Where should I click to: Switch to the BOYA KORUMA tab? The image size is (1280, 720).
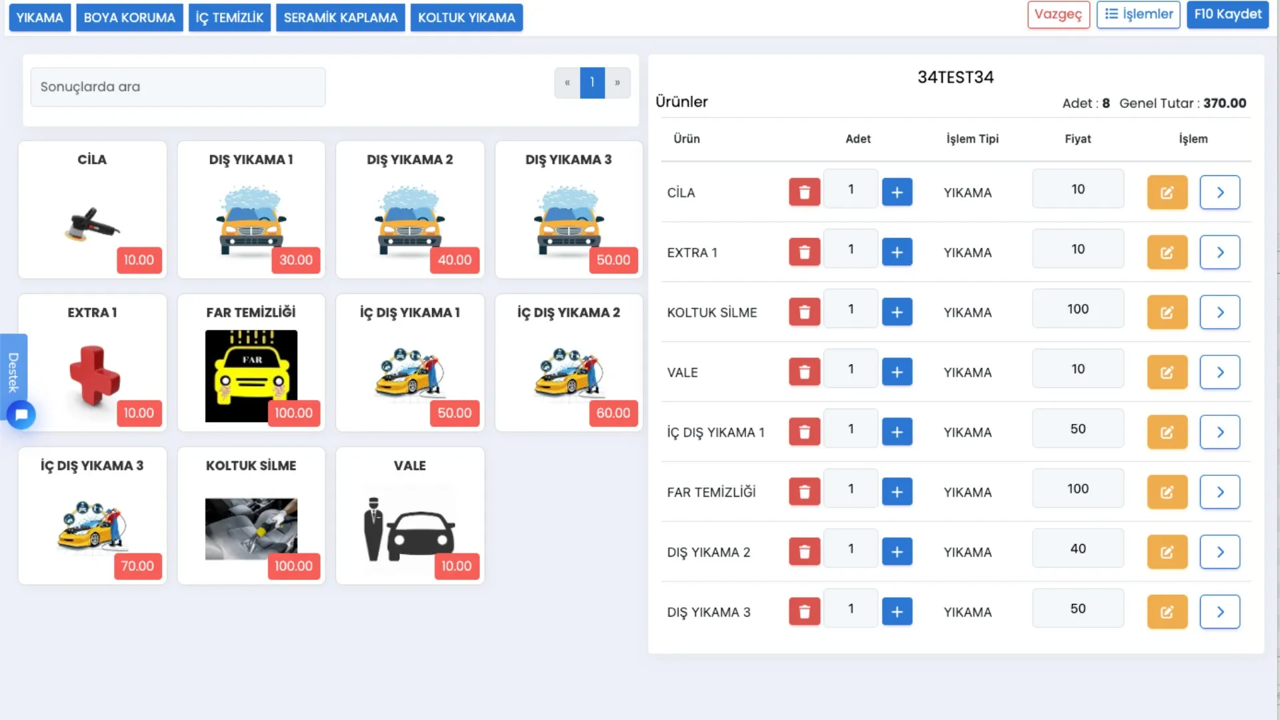[x=129, y=18]
